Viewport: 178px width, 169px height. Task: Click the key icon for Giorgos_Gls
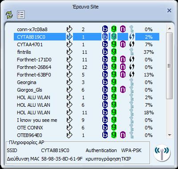[131, 89]
